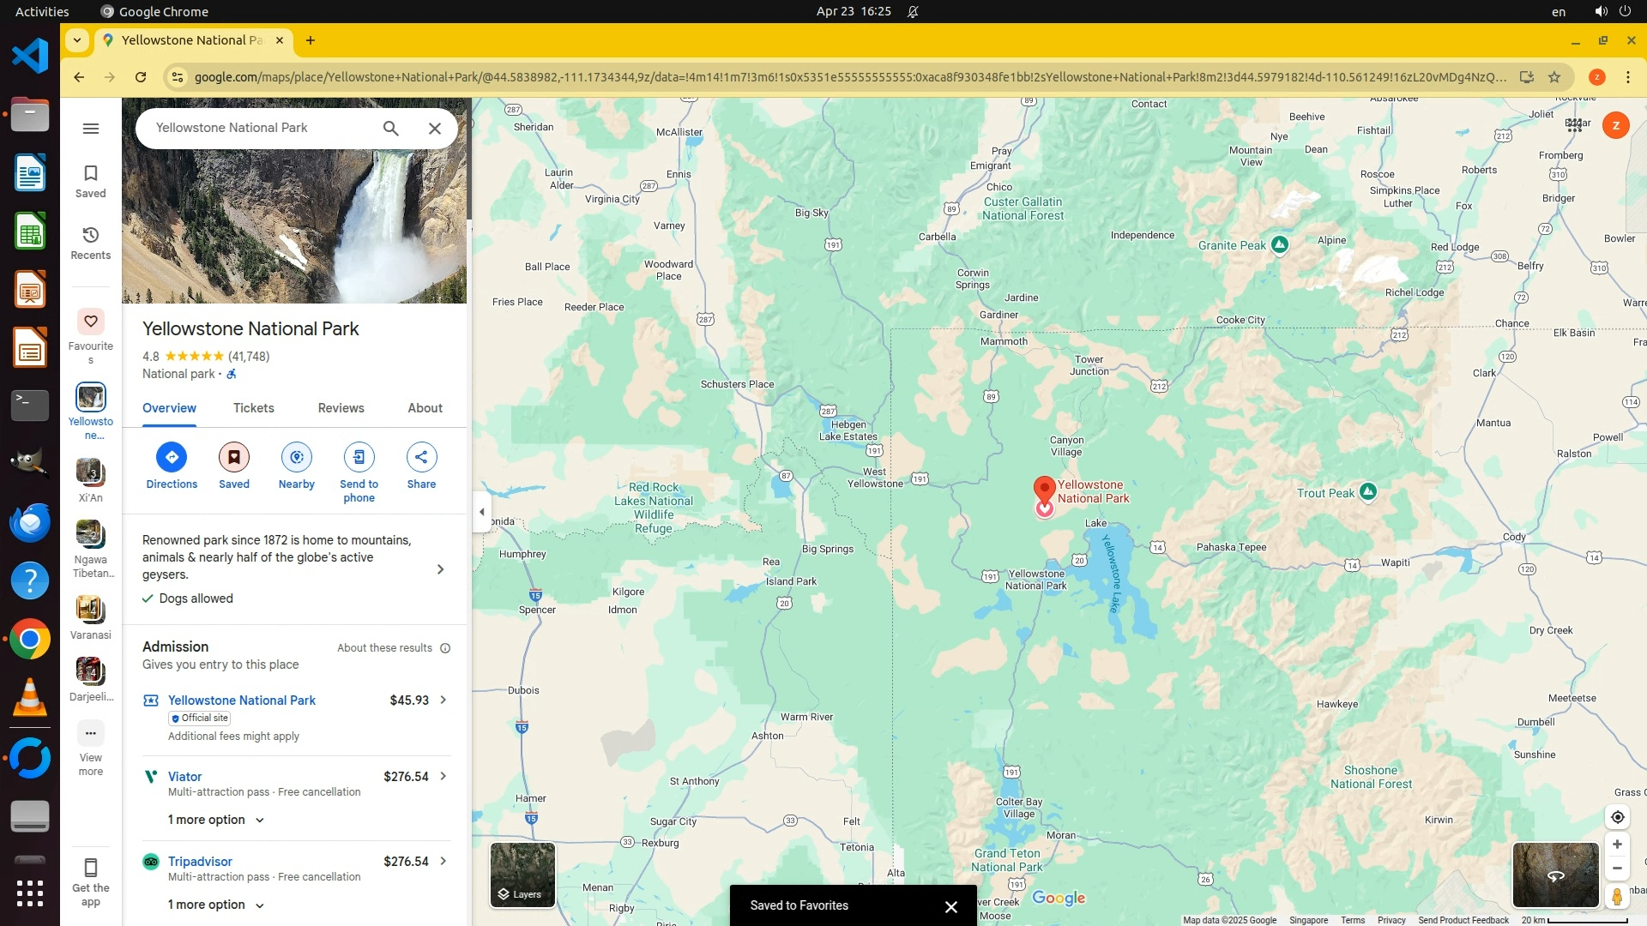Zoom in the map with plus
Viewport: 1647px width, 926px height.
point(1617,845)
